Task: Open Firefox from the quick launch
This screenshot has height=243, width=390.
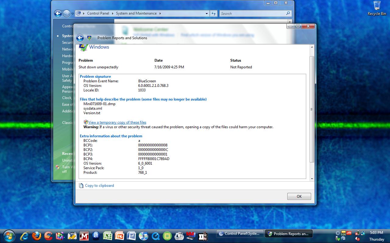Action: point(37,236)
